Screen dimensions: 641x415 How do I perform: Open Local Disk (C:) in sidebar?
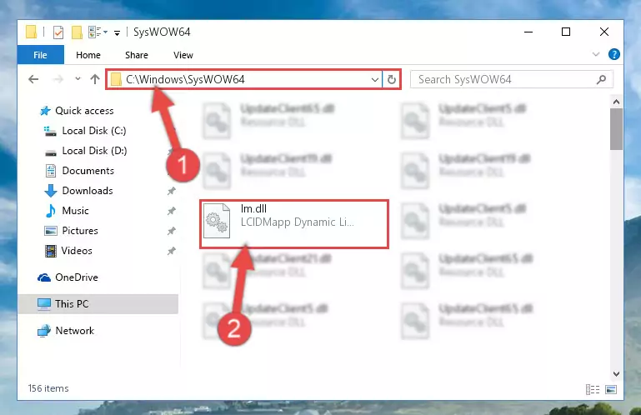94,131
